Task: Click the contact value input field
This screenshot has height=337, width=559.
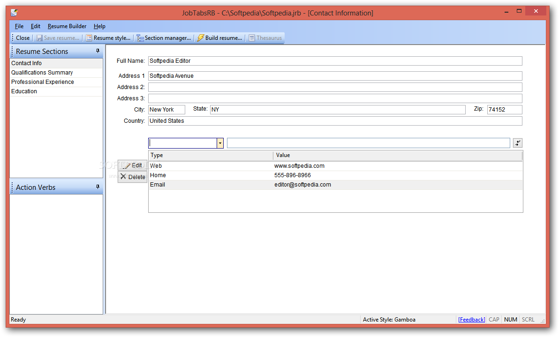Action: 368,143
